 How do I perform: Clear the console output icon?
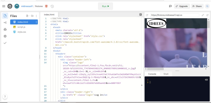(206, 80)
